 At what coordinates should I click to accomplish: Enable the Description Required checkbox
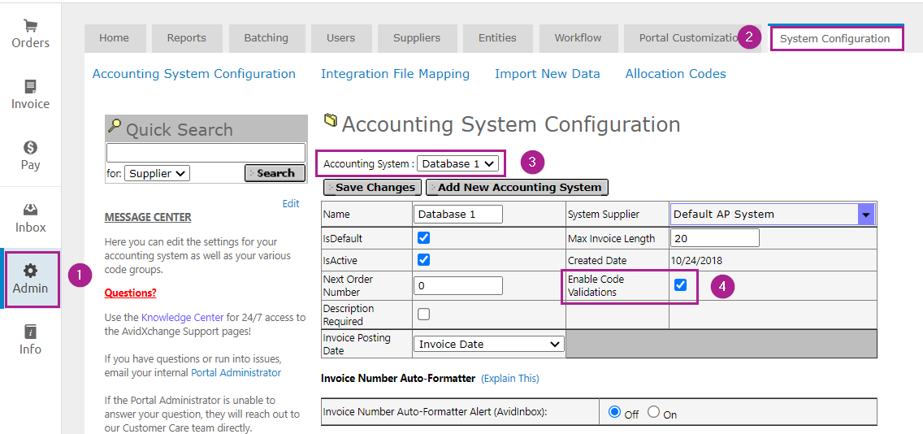pyautogui.click(x=423, y=314)
